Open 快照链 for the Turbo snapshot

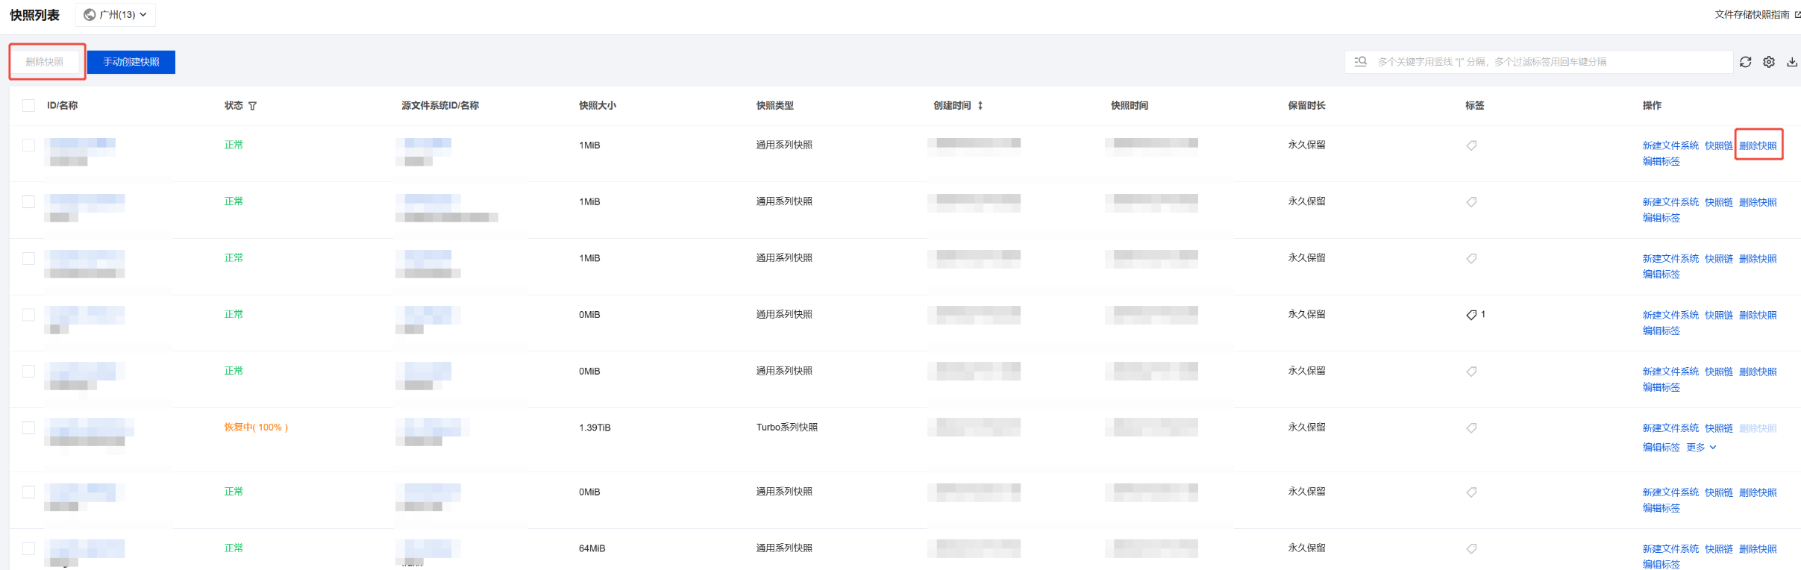pos(1719,428)
